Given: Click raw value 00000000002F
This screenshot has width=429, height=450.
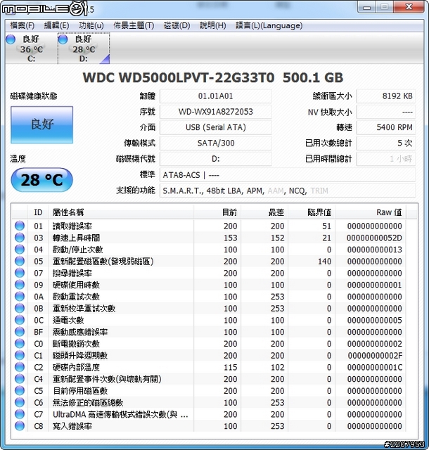Looking at the screenshot, I should [375, 356].
